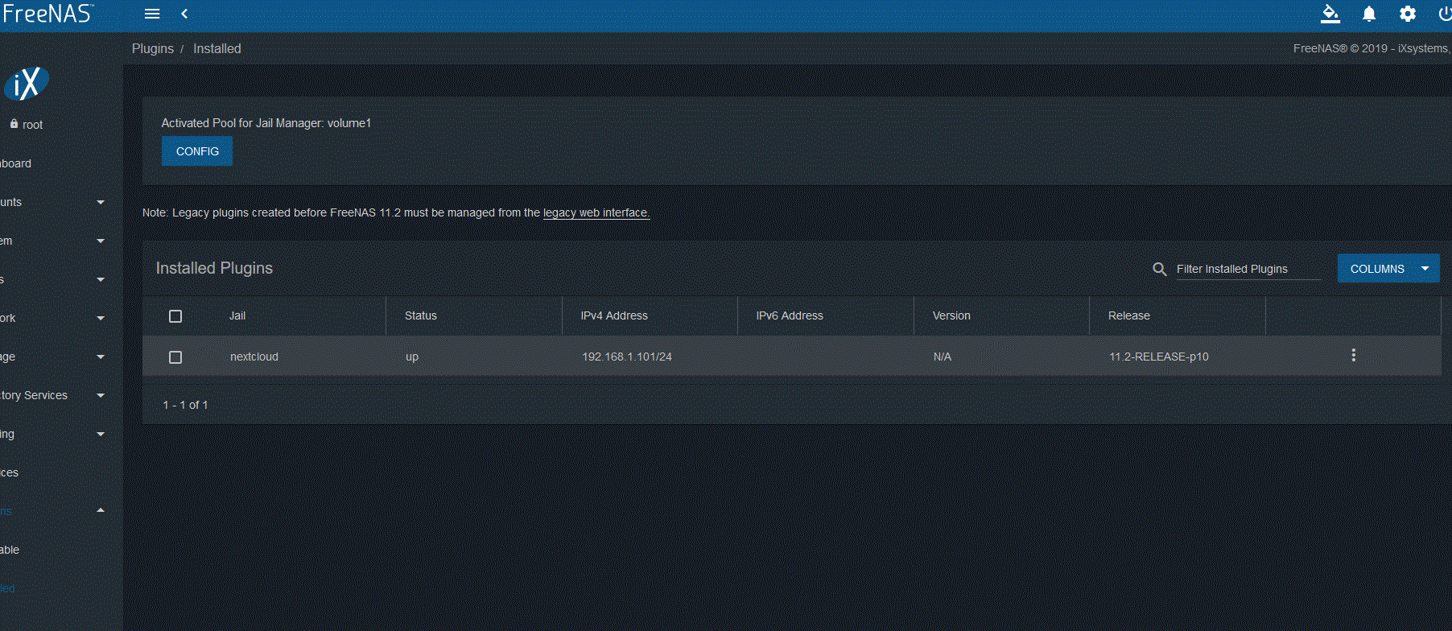The height and width of the screenshot is (631, 1452).
Task: Open the Available plugins sidebar item
Action: coord(10,550)
